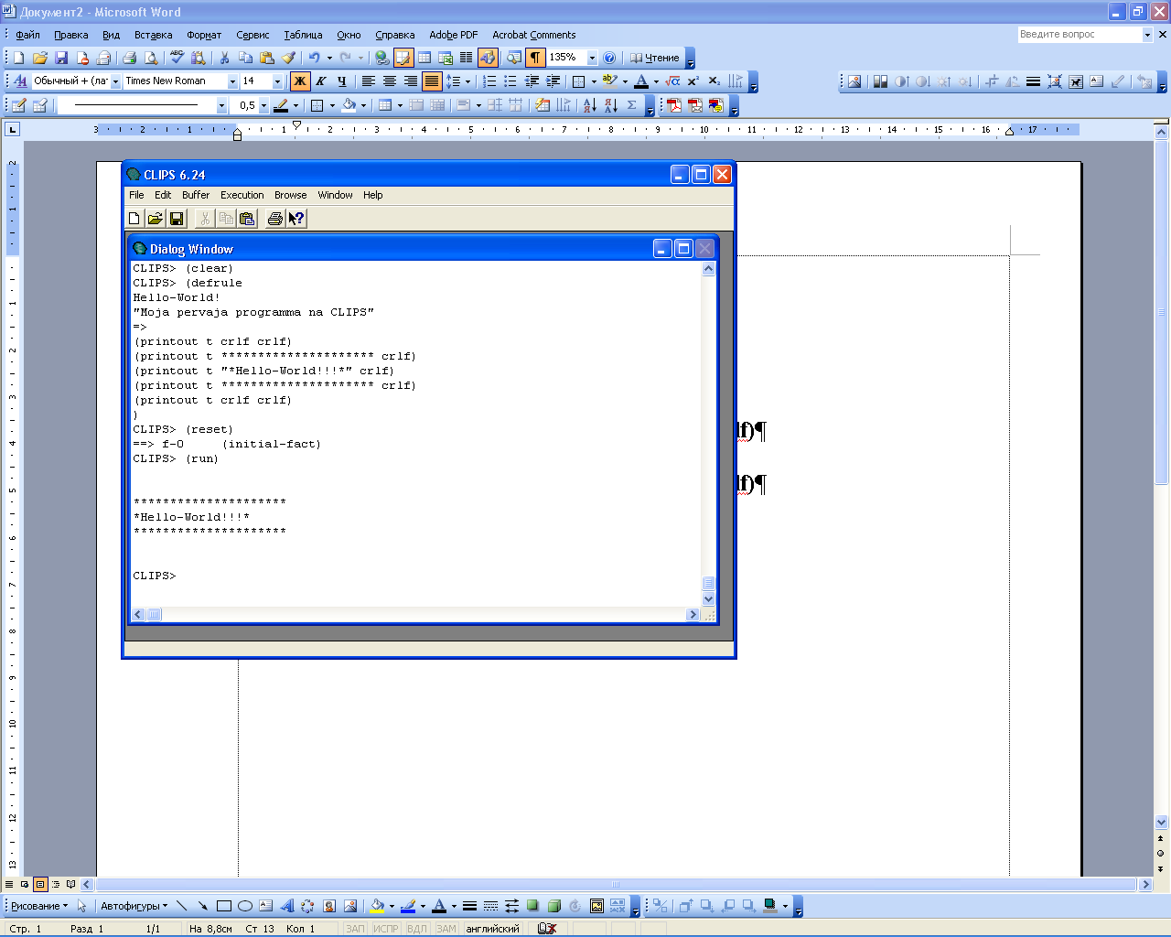Convert to Adobe PDF icon
1171x937 pixels.
pos(674,106)
